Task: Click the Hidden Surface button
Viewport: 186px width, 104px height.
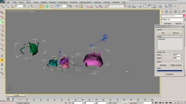Action: [176, 65]
